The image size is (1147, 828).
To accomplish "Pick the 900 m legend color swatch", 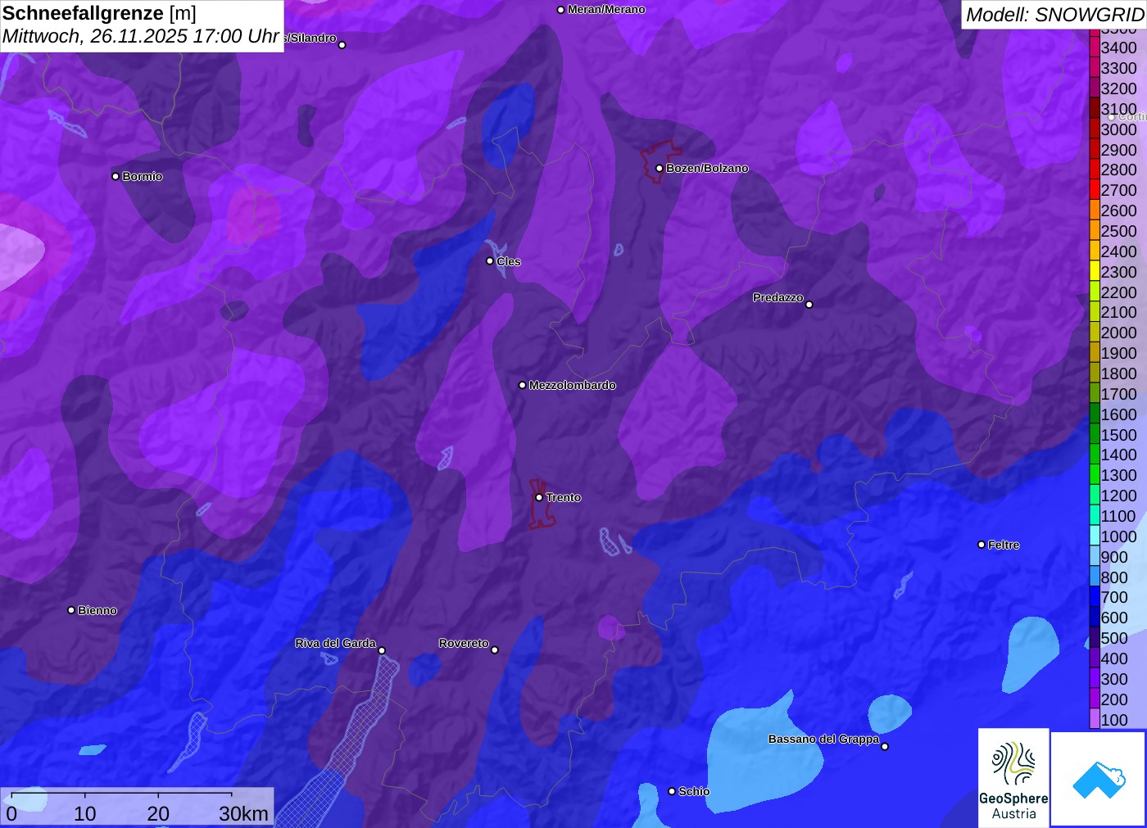I will pos(1095,557).
